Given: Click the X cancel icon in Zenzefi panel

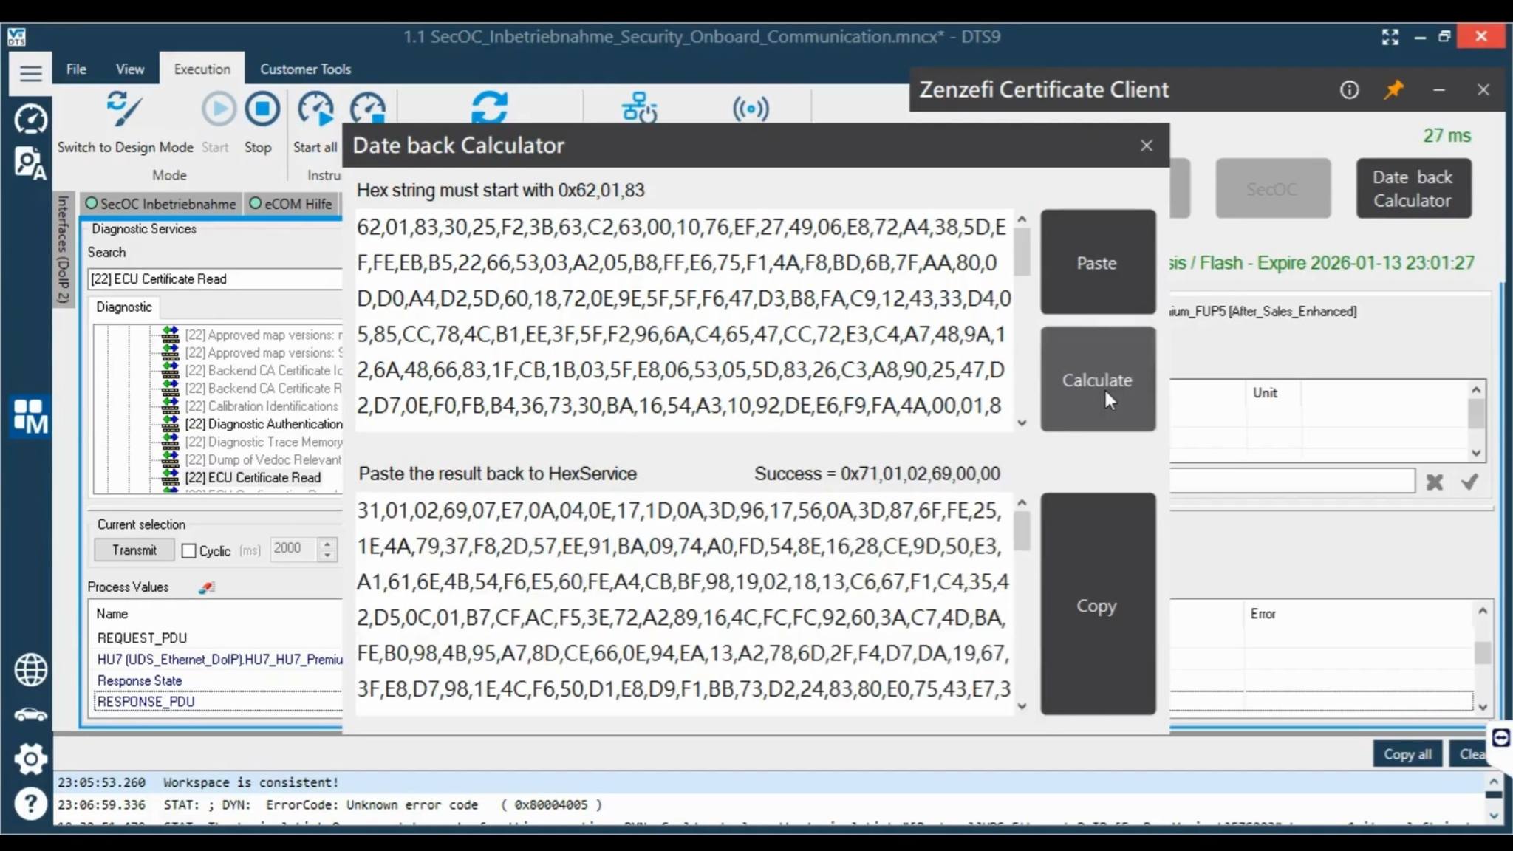Looking at the screenshot, I should [1434, 482].
